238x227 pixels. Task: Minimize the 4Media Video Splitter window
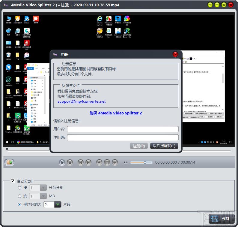click(x=217, y=5)
